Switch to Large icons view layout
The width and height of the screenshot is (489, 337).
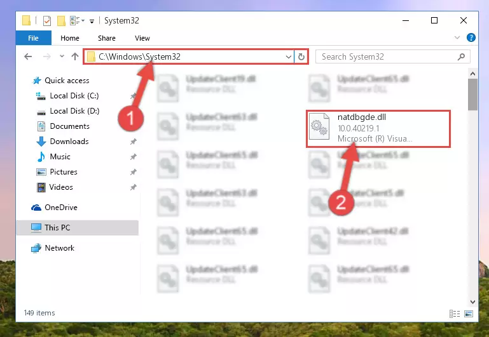[469, 314]
